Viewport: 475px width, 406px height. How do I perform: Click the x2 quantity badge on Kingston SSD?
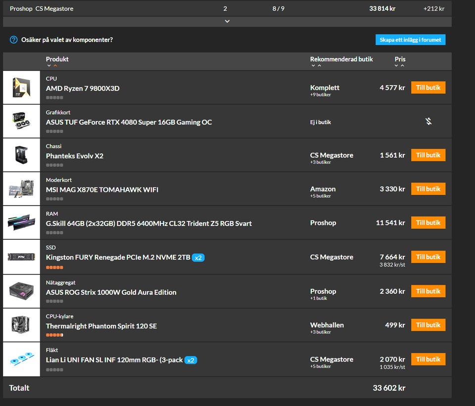[x=198, y=258]
